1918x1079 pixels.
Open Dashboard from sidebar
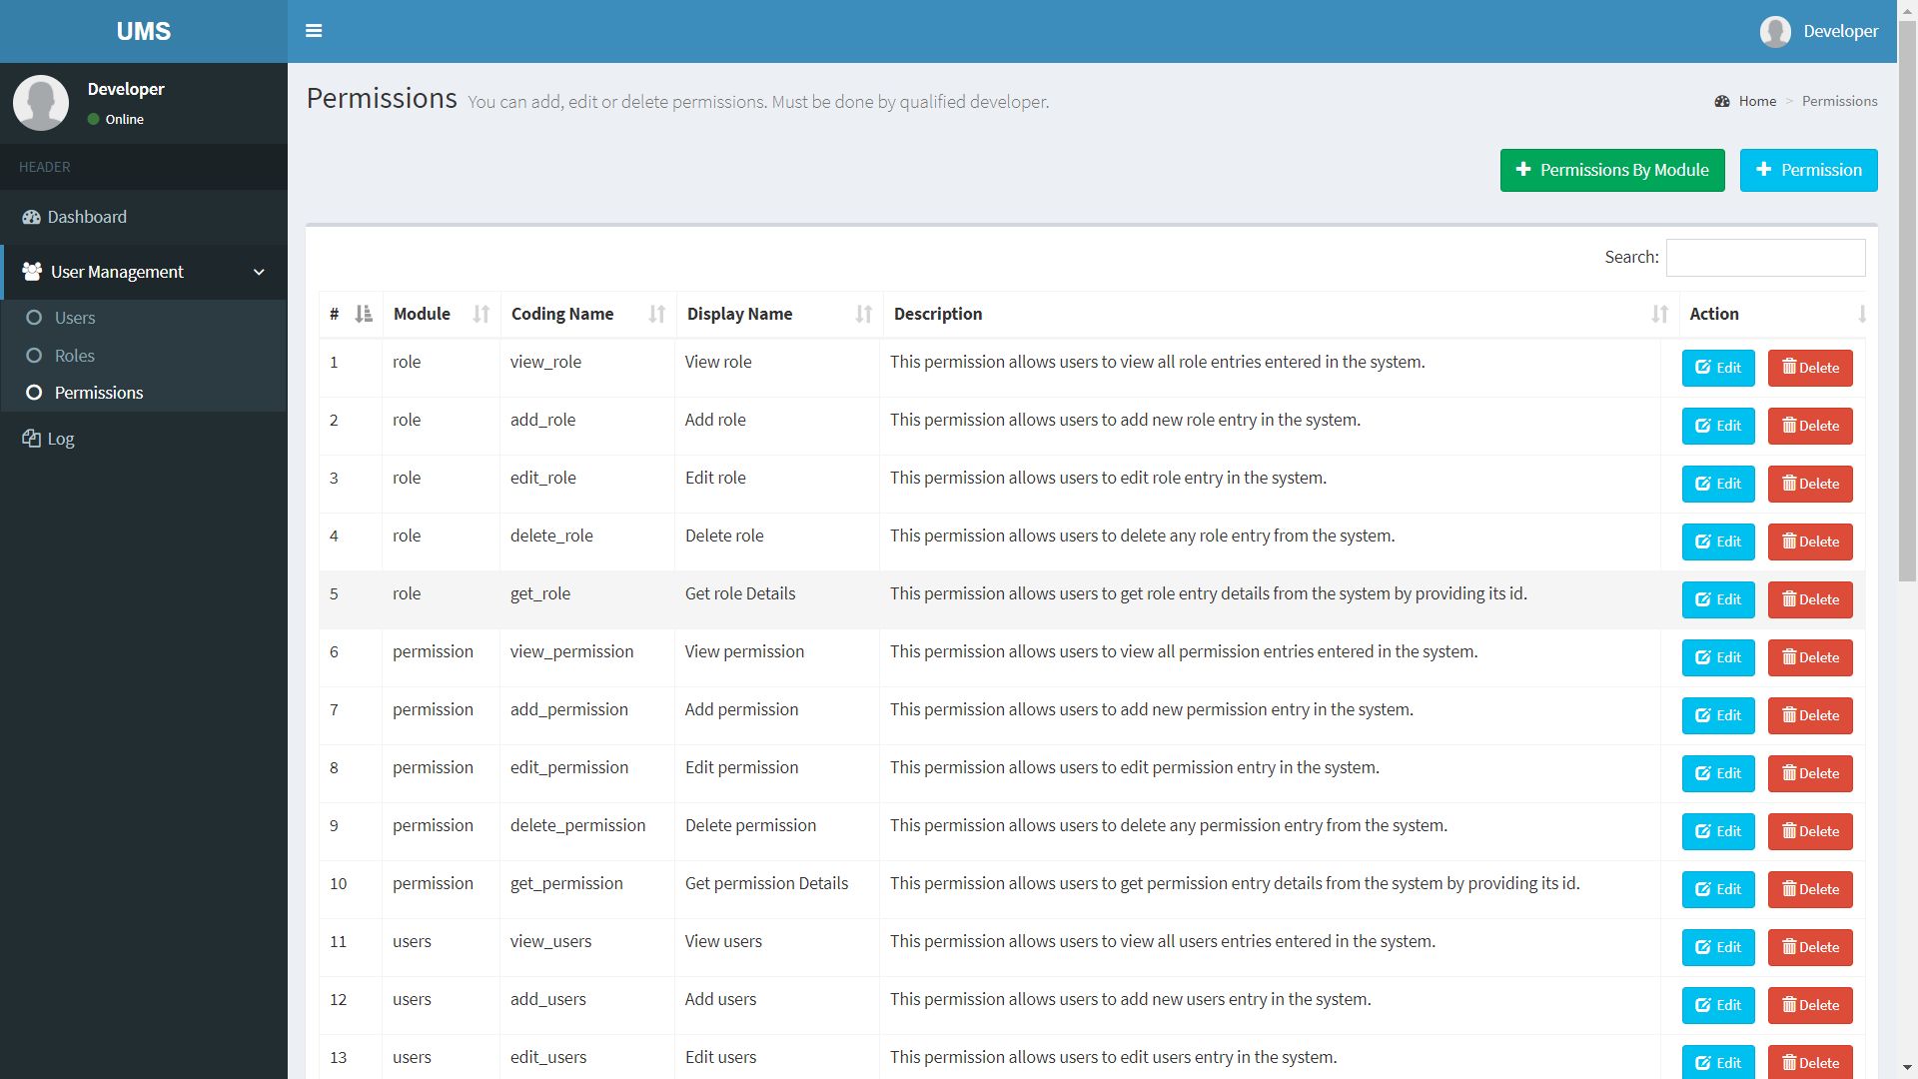[x=87, y=217]
